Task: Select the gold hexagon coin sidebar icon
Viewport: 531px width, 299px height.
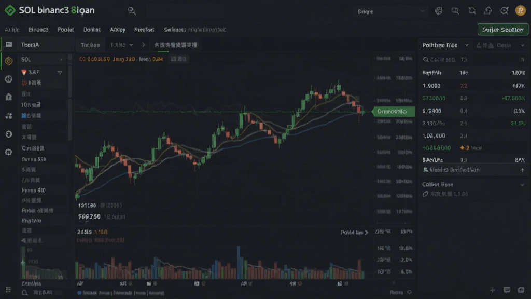Action: point(9,61)
